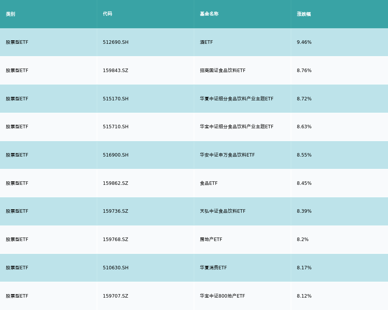The image size is (388, 310).
Task: Select 华安中证申万食品饮料ETF name
Action: [x=227, y=155]
